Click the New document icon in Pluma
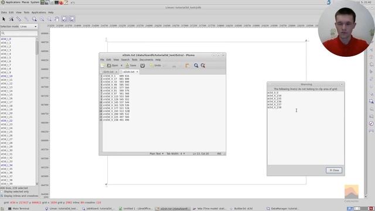The height and width of the screenshot is (211, 375). click(x=103, y=66)
